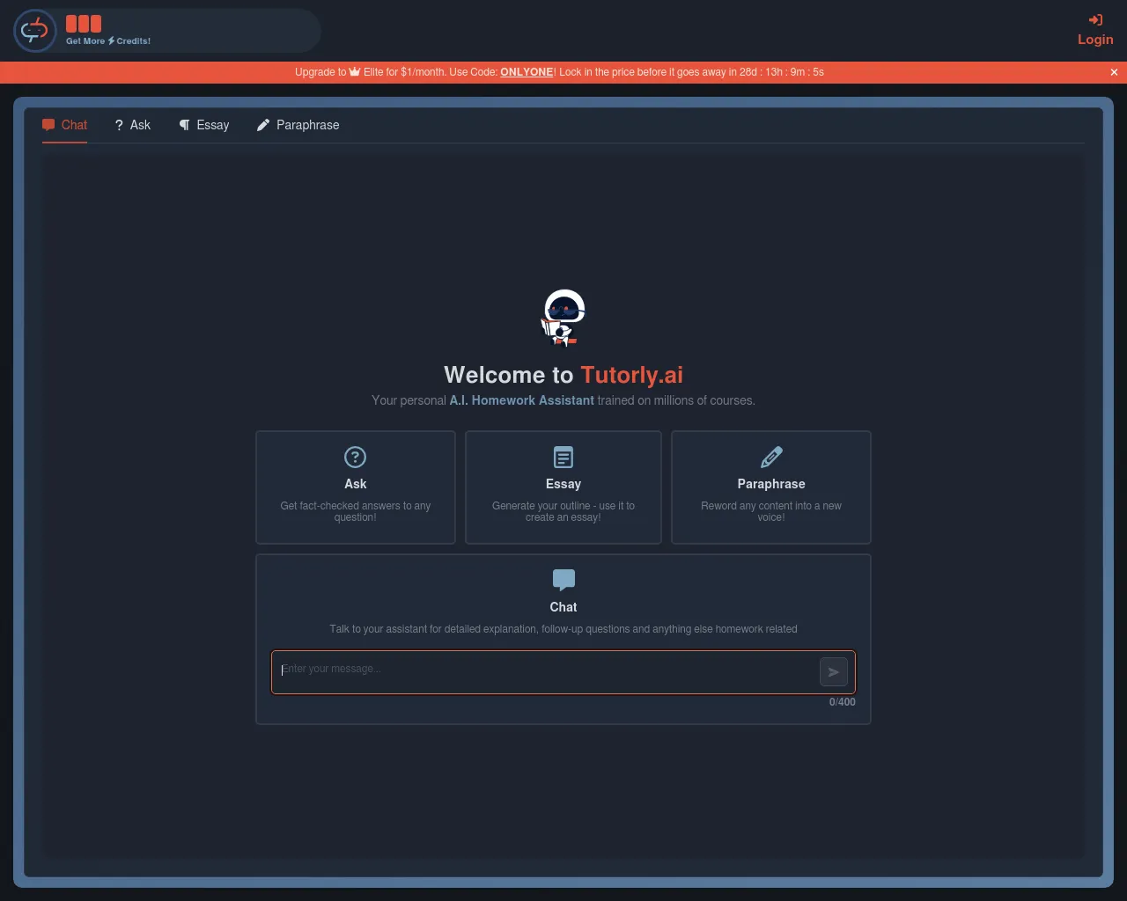Click the pilcrow icon next to Essay tab
Viewport: 1127px width, 901px height.
point(183,125)
